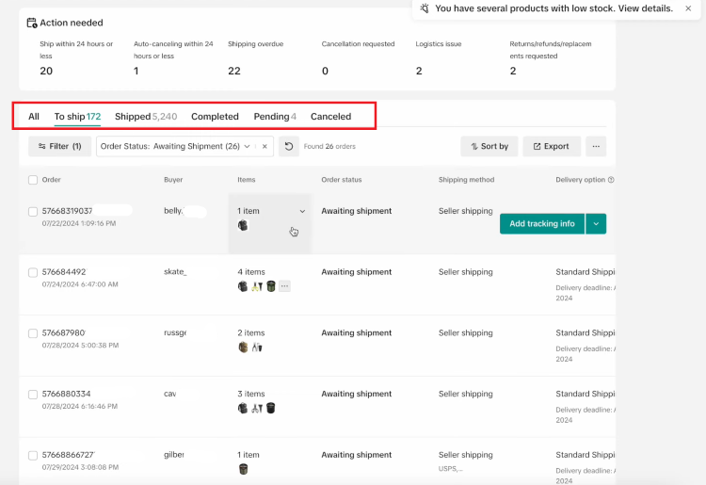Click canister thumbnail in gilber order

click(243, 469)
